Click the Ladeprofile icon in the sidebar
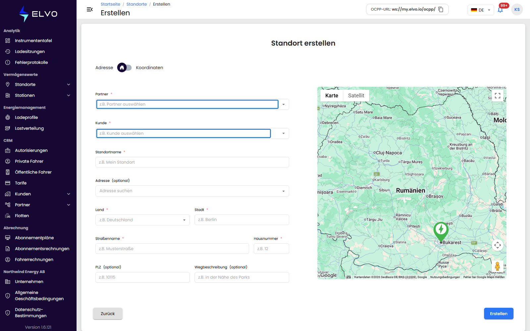530x331 pixels. coord(8,118)
